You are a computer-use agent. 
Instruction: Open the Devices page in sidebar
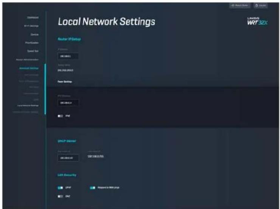click(x=35, y=34)
